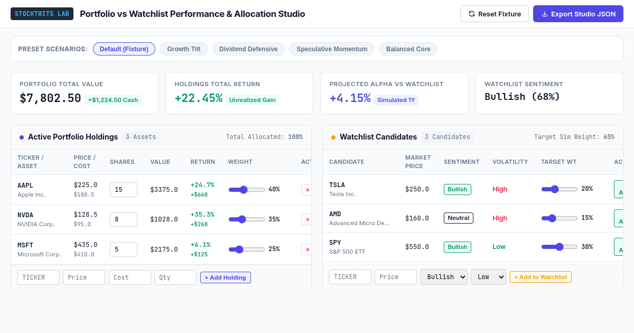Click the + Add to Watchlist button
634x333 pixels.
click(x=540, y=277)
